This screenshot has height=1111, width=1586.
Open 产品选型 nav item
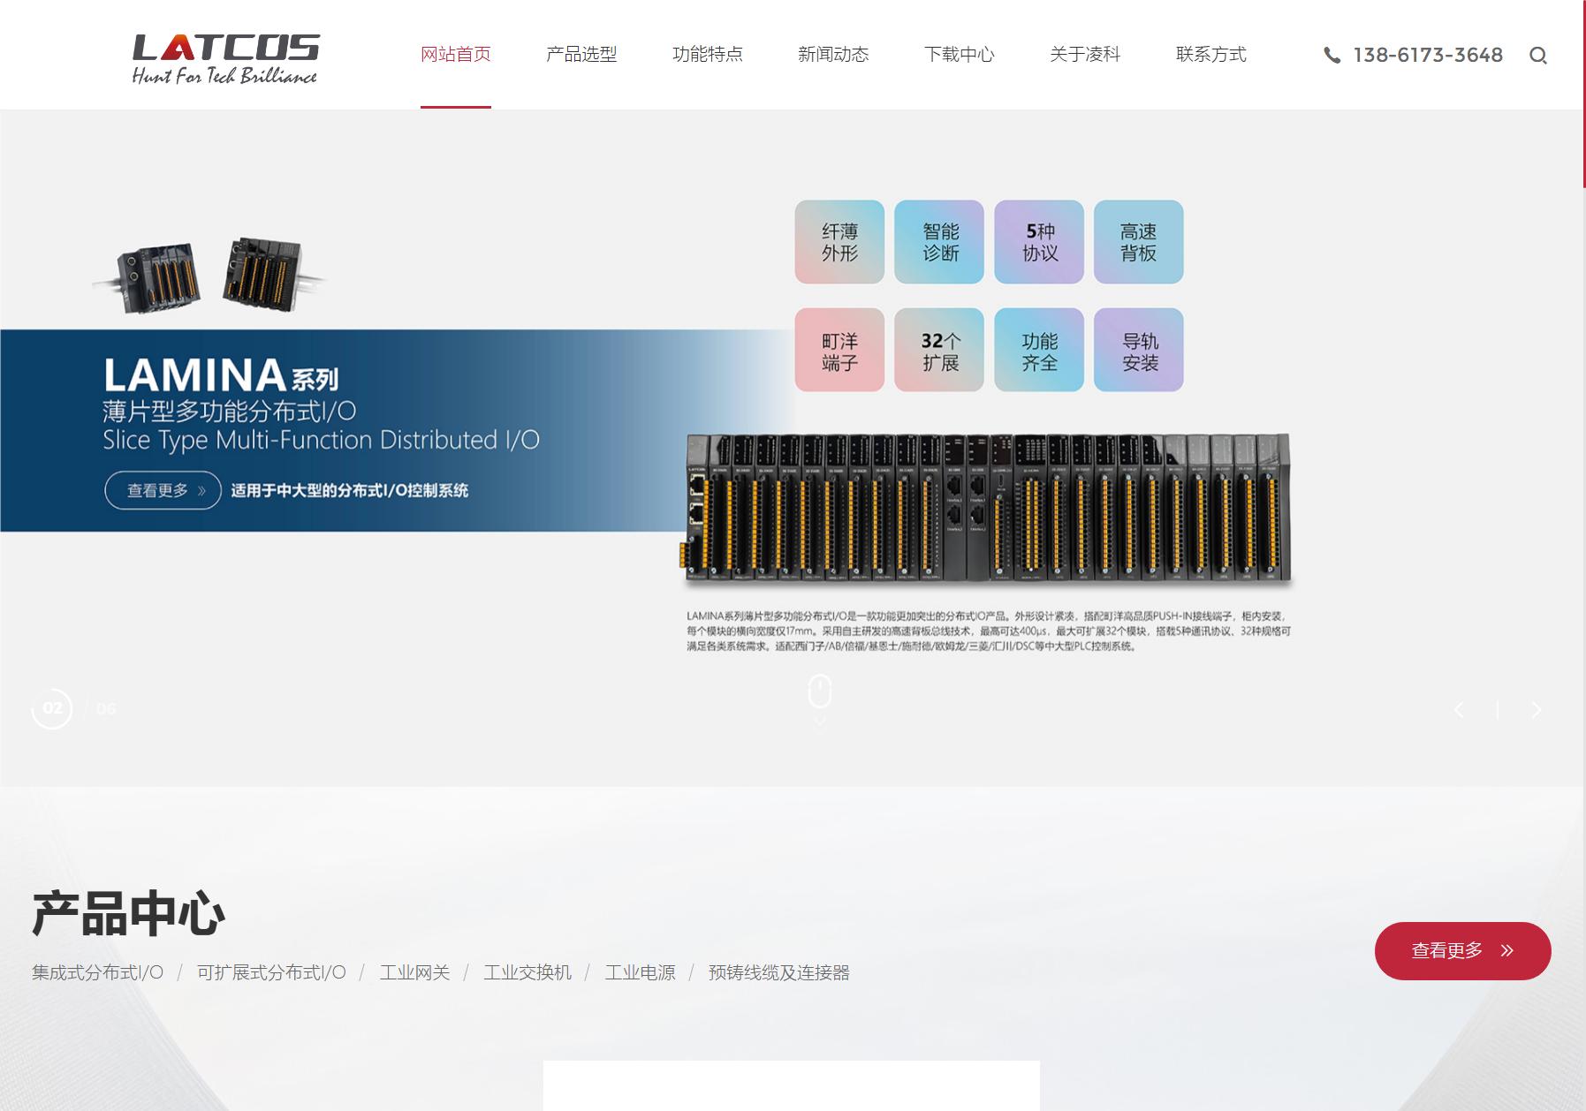(581, 55)
